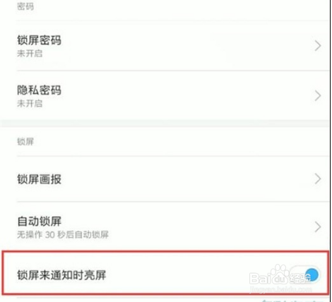Click the gray divider above 锁屏 section
Viewport: 332px width, 302px height.
(165, 123)
